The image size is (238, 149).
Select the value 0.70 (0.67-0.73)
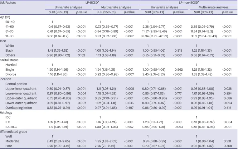154,146
